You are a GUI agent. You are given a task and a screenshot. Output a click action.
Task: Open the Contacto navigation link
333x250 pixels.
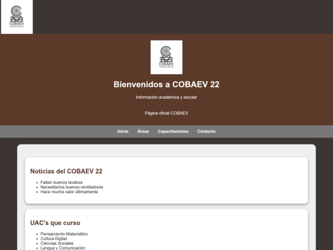pos(206,131)
